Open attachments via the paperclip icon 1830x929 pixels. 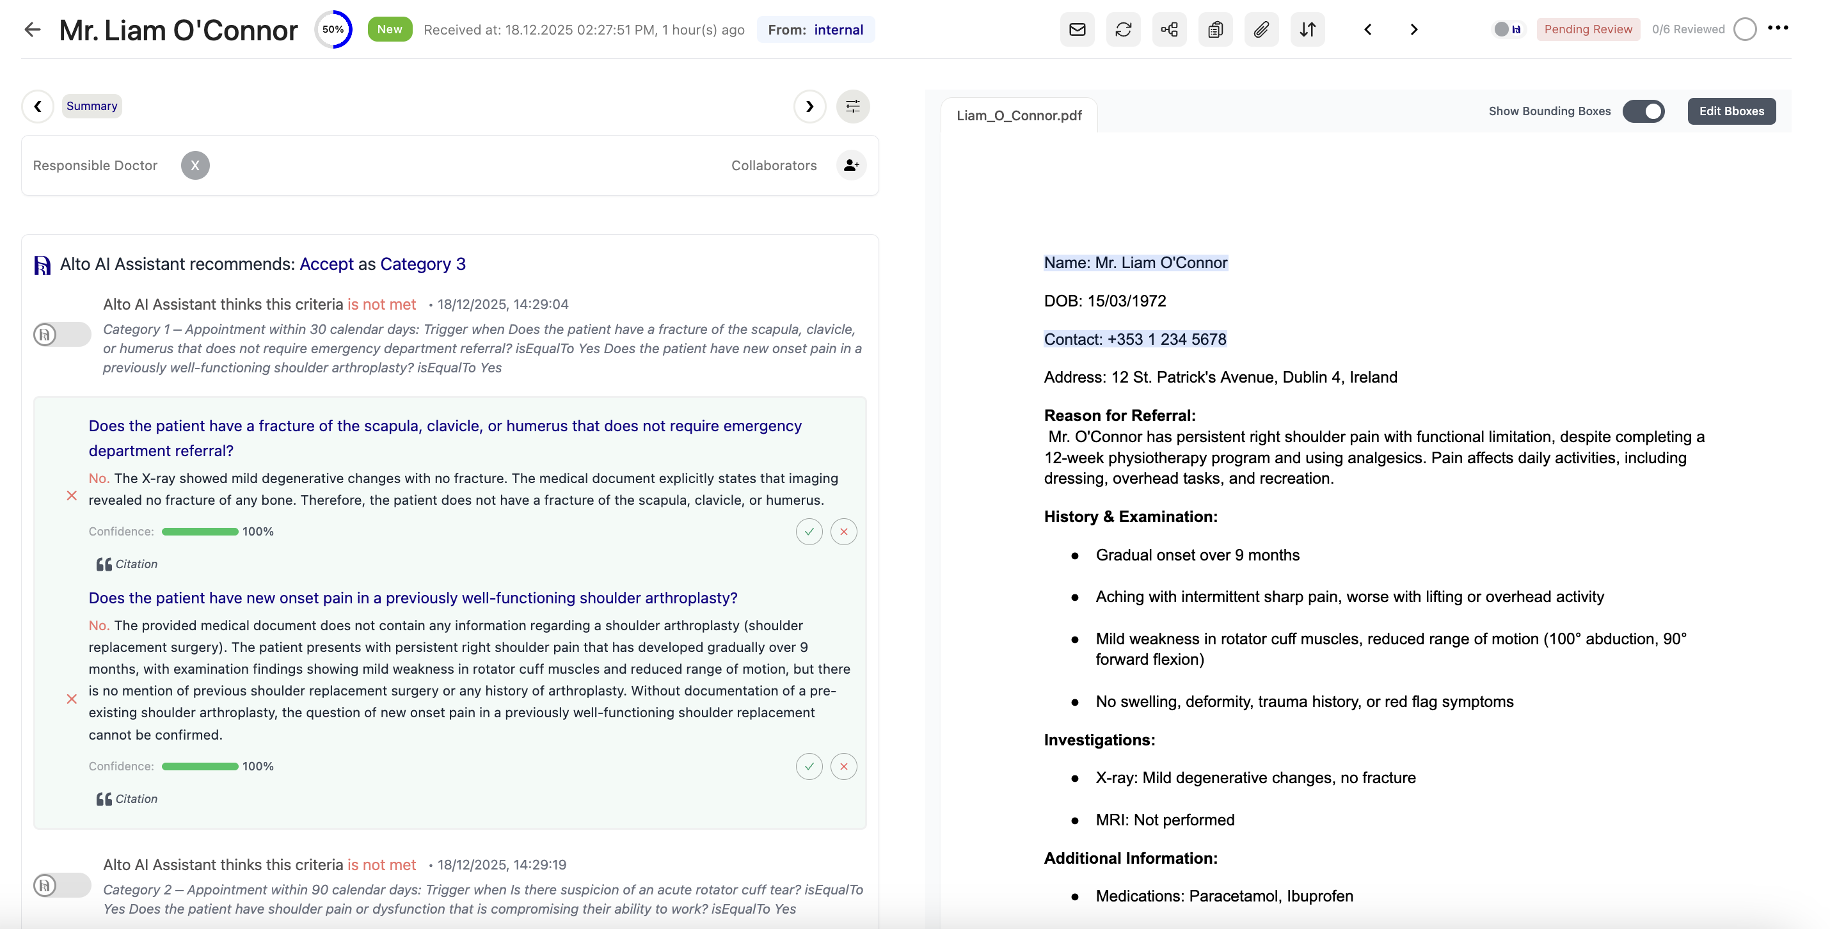coord(1262,29)
